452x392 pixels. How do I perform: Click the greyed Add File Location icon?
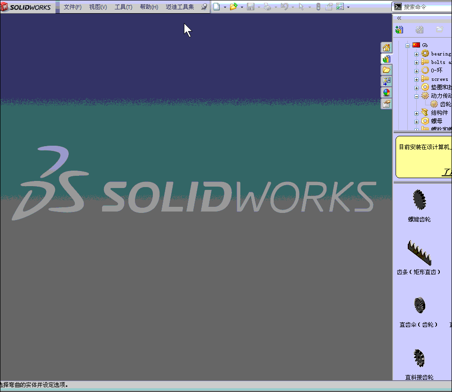(x=420, y=30)
